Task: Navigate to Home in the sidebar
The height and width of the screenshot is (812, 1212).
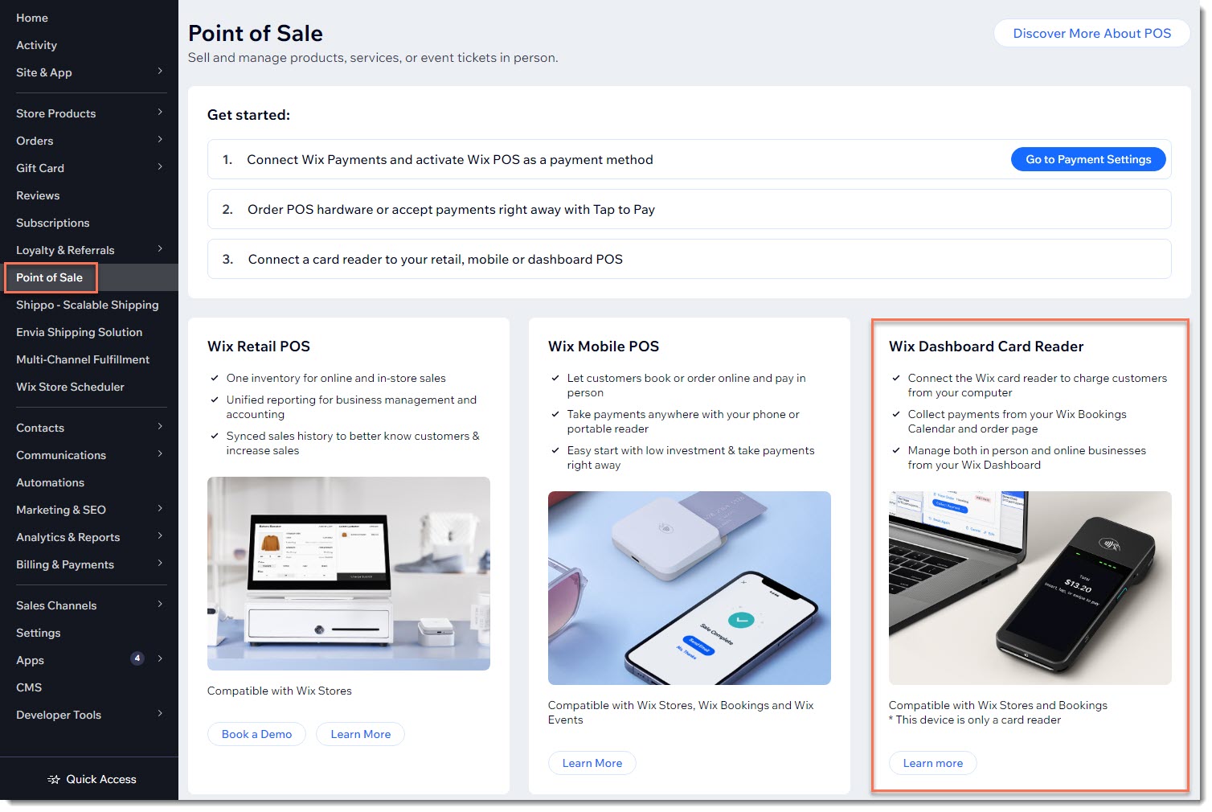Action: pyautogui.click(x=32, y=17)
